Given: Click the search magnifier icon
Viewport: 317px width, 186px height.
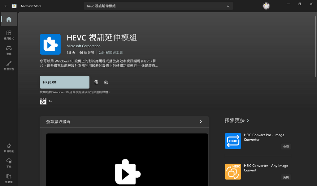Looking at the screenshot, I should pos(228,6).
